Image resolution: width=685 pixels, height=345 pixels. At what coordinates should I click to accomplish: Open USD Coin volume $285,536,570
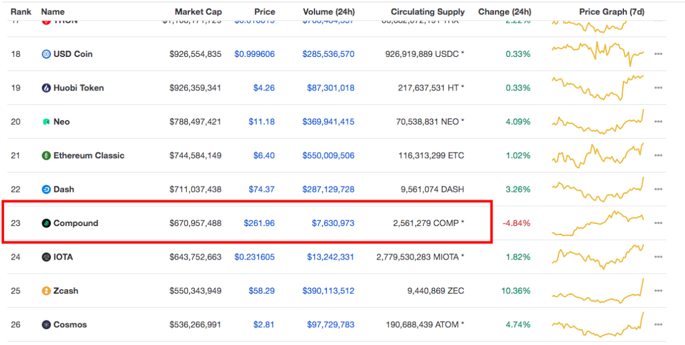coord(328,54)
